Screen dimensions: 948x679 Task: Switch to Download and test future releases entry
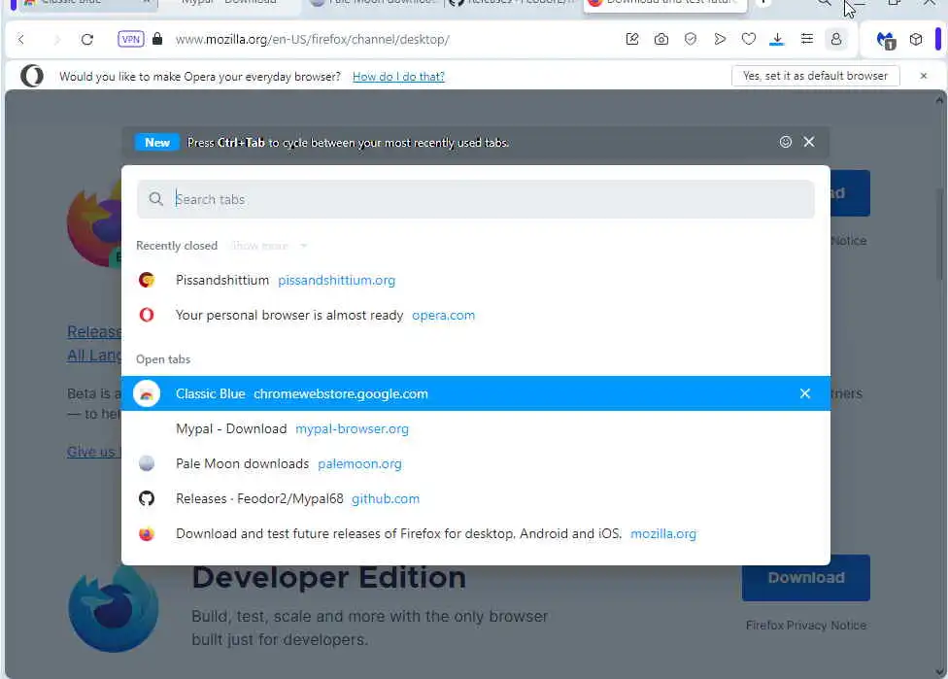475,534
